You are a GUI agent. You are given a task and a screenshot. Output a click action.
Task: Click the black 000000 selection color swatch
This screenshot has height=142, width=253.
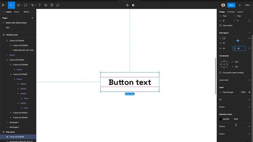(x=221, y=119)
